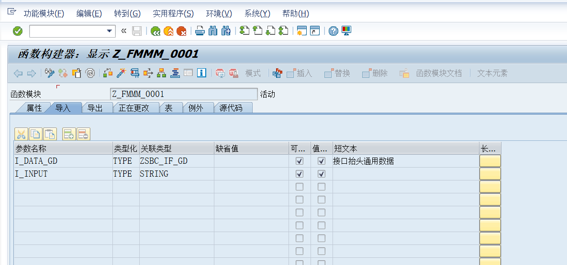The height and width of the screenshot is (265, 567).
Task: Click the blue Information 'i' icon
Action: pos(201,73)
